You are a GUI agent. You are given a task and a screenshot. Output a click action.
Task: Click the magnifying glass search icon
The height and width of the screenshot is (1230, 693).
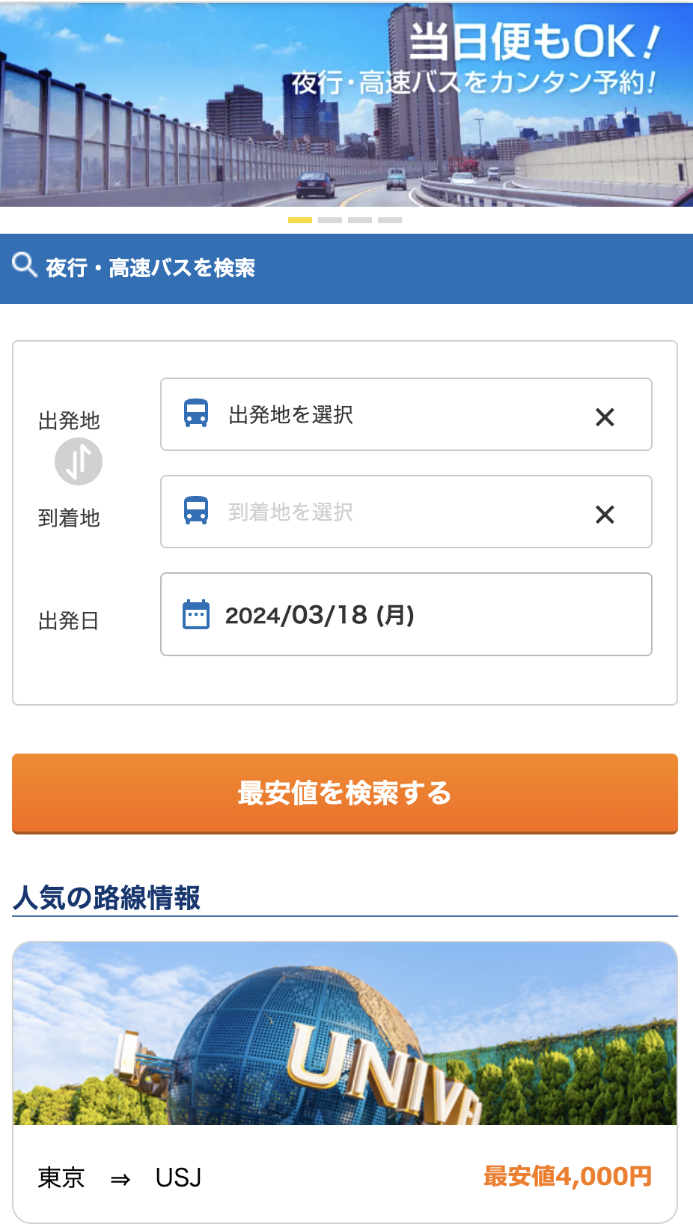[x=25, y=265]
